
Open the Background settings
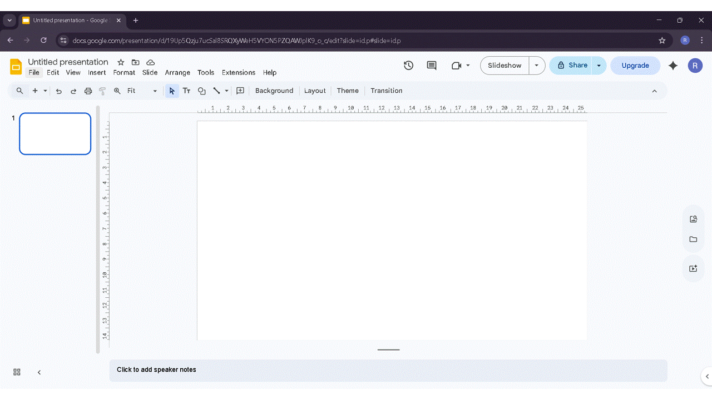[x=274, y=91]
